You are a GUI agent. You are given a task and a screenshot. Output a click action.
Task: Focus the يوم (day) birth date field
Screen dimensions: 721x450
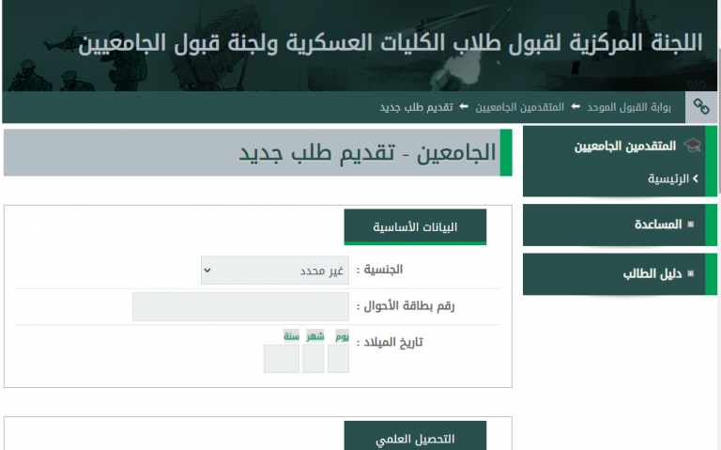click(x=338, y=359)
